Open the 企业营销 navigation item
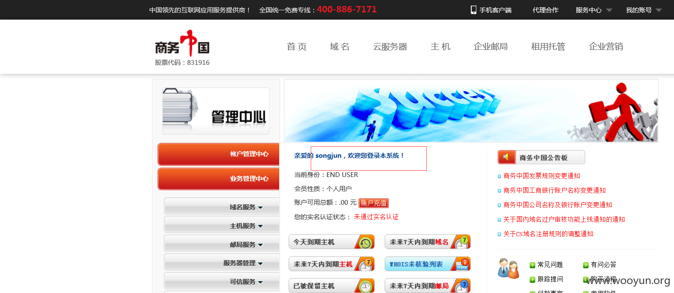The height and width of the screenshot is (293, 674). (x=606, y=46)
